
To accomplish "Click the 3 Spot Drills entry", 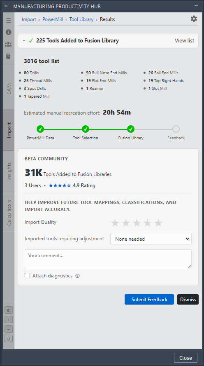I will (35, 89).
